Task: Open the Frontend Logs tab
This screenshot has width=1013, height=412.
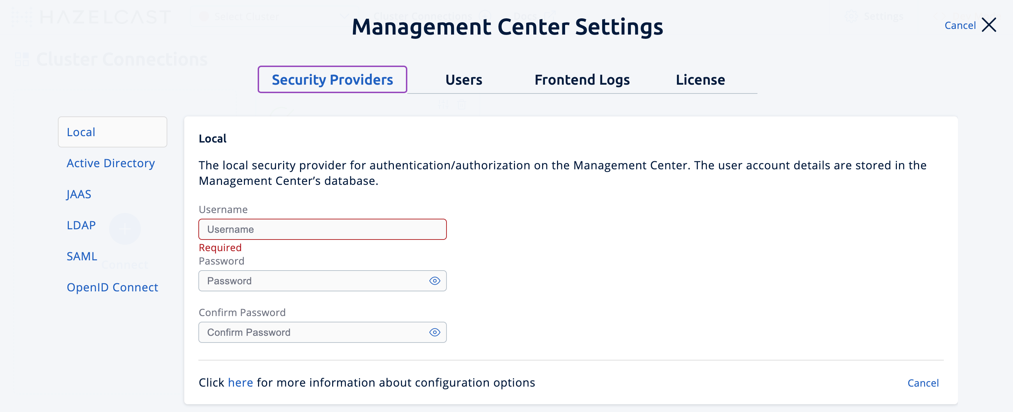Action: click(x=582, y=79)
